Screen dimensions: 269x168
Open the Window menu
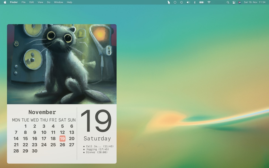[x=59, y=2]
